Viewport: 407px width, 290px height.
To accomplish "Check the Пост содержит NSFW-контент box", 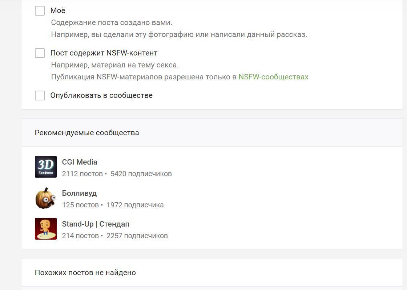I will click(40, 53).
